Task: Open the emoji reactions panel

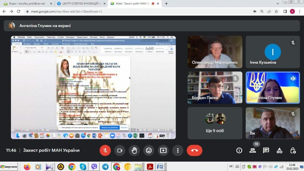Action: pyautogui.click(x=149, y=150)
